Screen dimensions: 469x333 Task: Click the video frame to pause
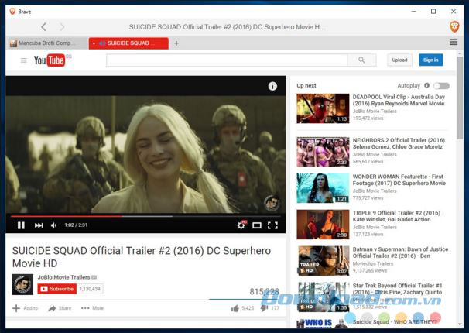[145, 154]
